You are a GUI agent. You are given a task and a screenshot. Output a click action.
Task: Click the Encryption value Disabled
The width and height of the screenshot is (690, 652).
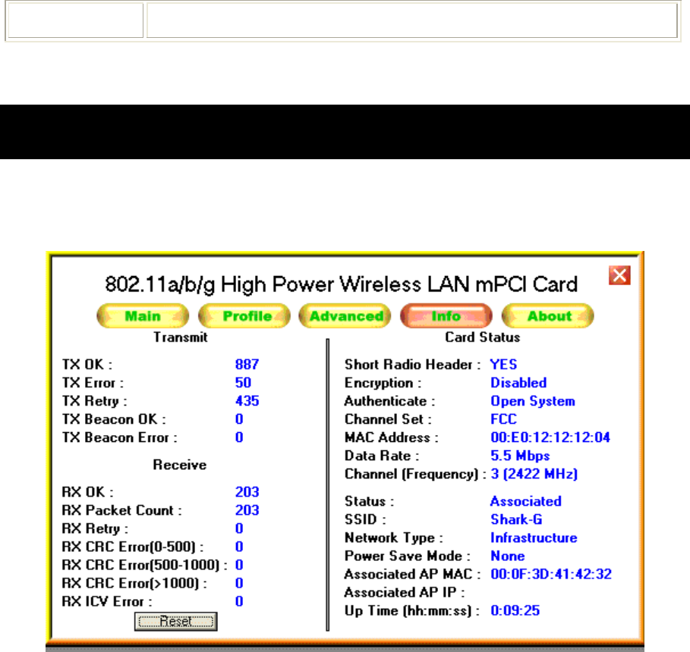pos(518,383)
